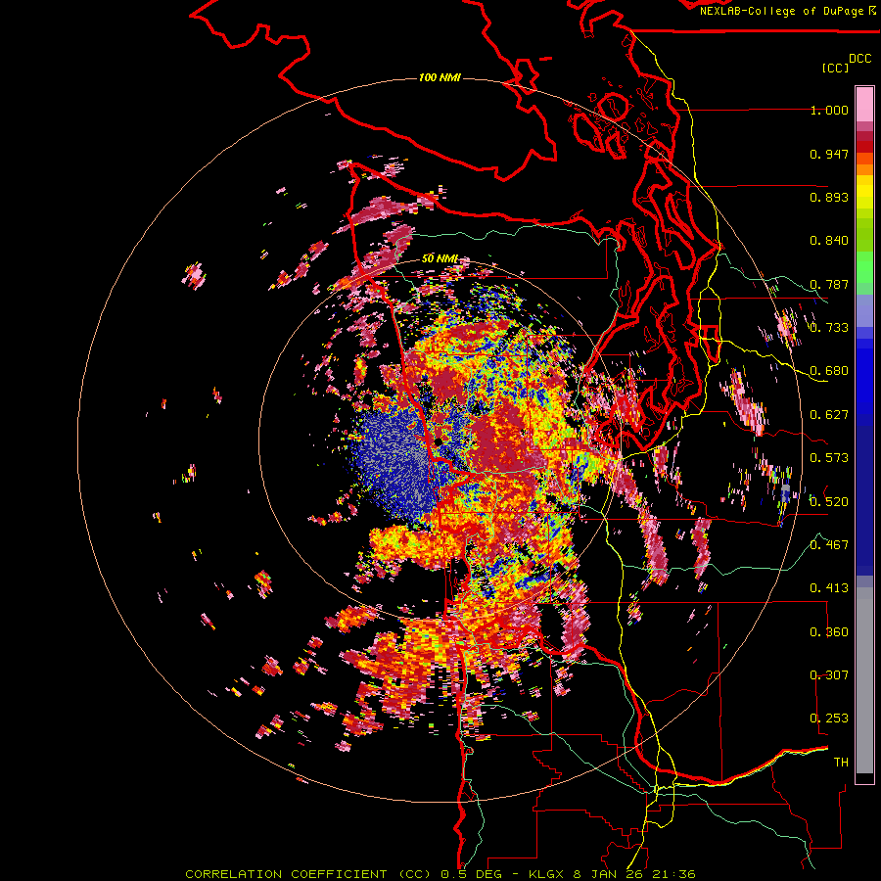Click the 100 NMI range ring label

440,77
